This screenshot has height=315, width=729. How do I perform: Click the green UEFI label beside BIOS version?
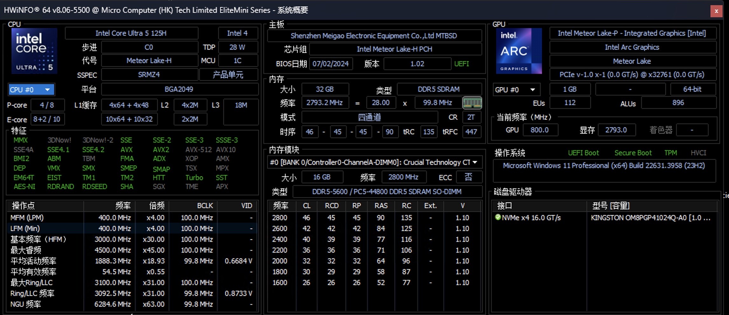[x=461, y=64]
